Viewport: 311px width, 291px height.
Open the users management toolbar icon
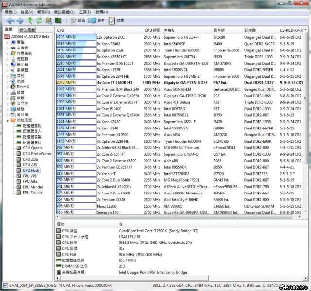click(49, 20)
